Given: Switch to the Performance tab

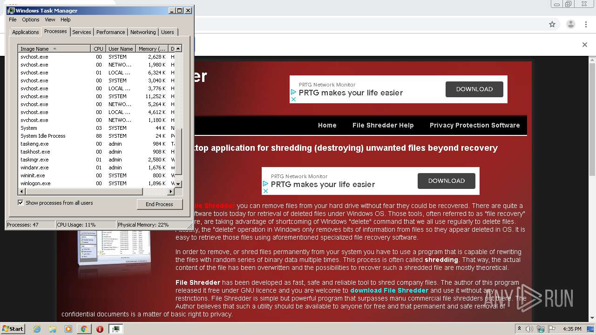Looking at the screenshot, I should pos(110,32).
